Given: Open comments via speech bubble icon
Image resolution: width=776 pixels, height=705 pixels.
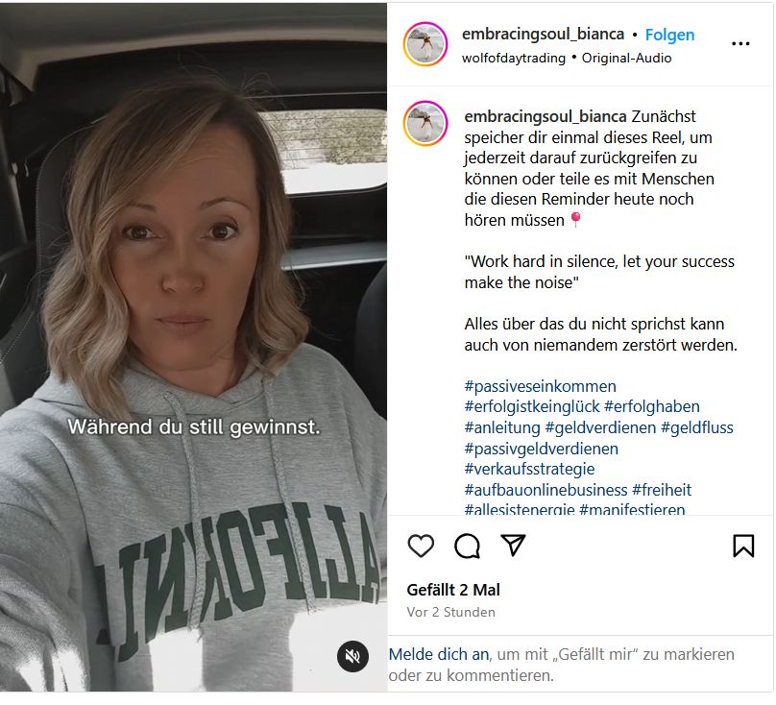Looking at the screenshot, I should click(468, 546).
